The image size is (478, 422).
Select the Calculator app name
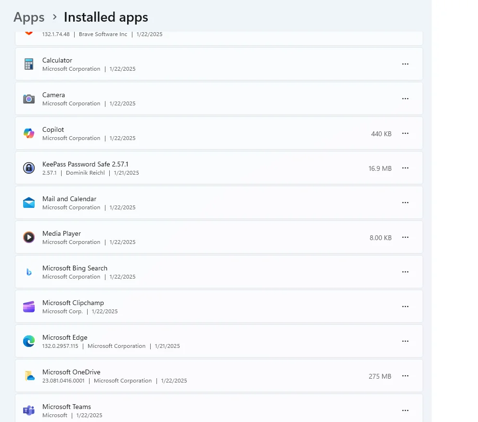tap(57, 60)
